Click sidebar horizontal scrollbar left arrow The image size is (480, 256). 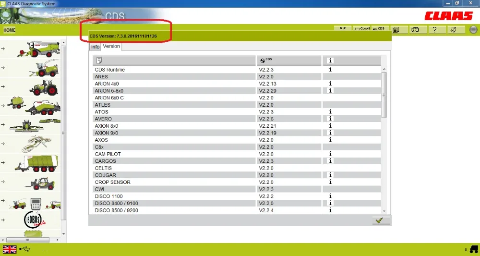[x=3, y=240]
